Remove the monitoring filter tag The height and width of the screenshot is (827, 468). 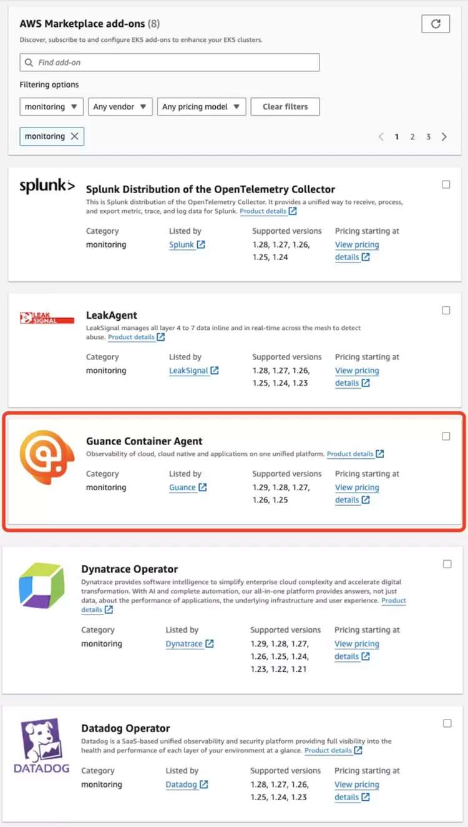click(74, 136)
